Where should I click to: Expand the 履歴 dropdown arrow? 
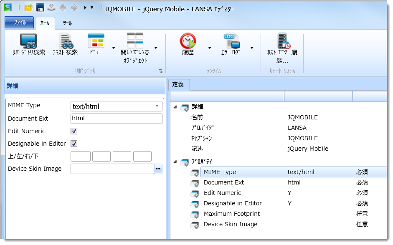click(210, 48)
